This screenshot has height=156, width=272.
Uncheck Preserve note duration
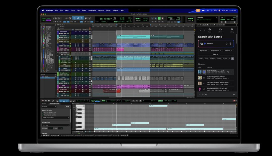point(43,115)
